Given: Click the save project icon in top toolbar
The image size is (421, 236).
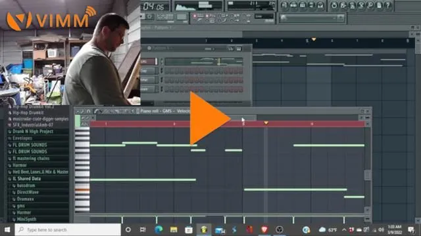Looking at the screenshot, I should click(x=343, y=5).
